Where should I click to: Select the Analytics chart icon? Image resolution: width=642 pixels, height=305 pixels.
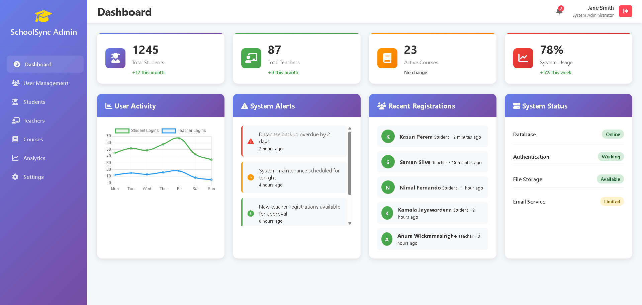pyautogui.click(x=15, y=158)
